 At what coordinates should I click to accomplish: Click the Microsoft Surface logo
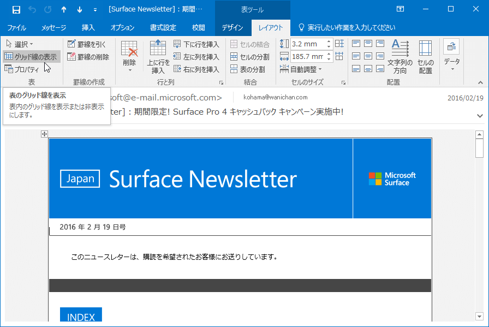pos(392,179)
